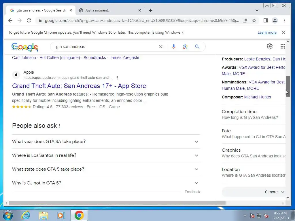295x221 pixels.
Task: Expand 'What year does GTA SA take place?'
Action: 106,142
